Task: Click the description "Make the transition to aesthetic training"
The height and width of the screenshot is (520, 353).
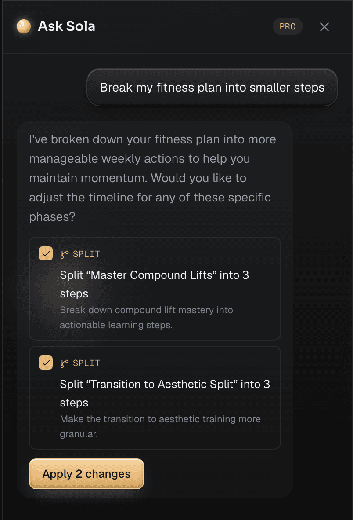Action: 160,426
